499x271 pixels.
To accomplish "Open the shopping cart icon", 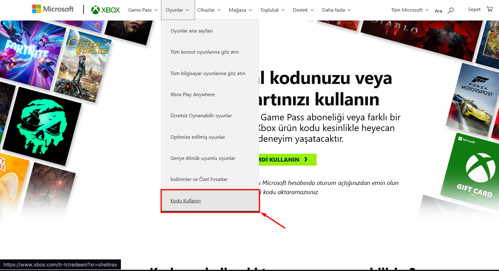I will pyautogui.click(x=490, y=9).
